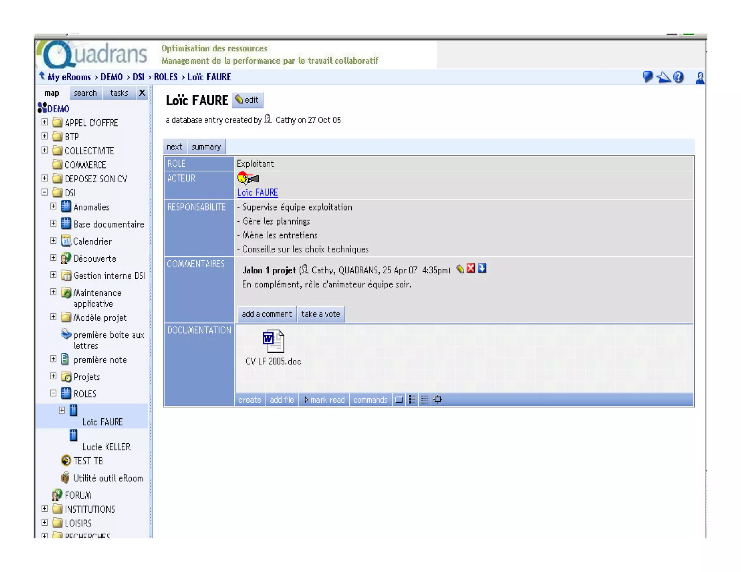The width and height of the screenshot is (741, 572).
Task: Switch documentation to details list view
Action: click(x=412, y=400)
